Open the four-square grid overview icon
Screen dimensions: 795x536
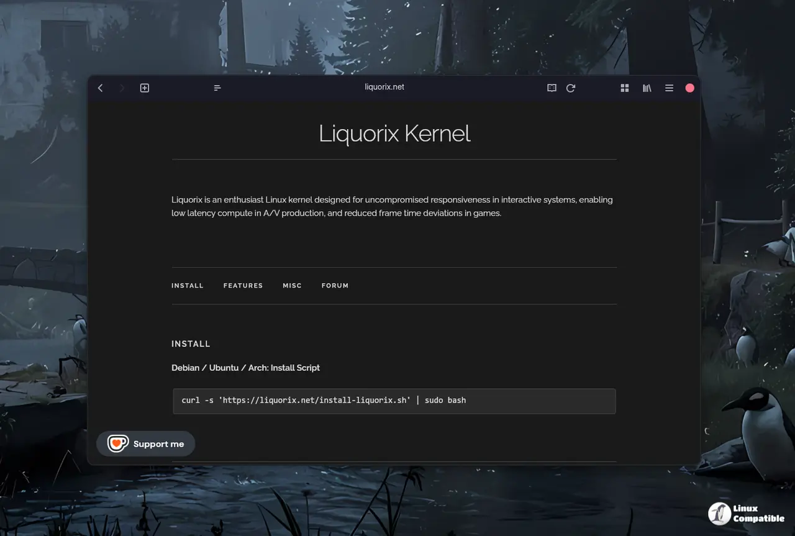click(625, 88)
